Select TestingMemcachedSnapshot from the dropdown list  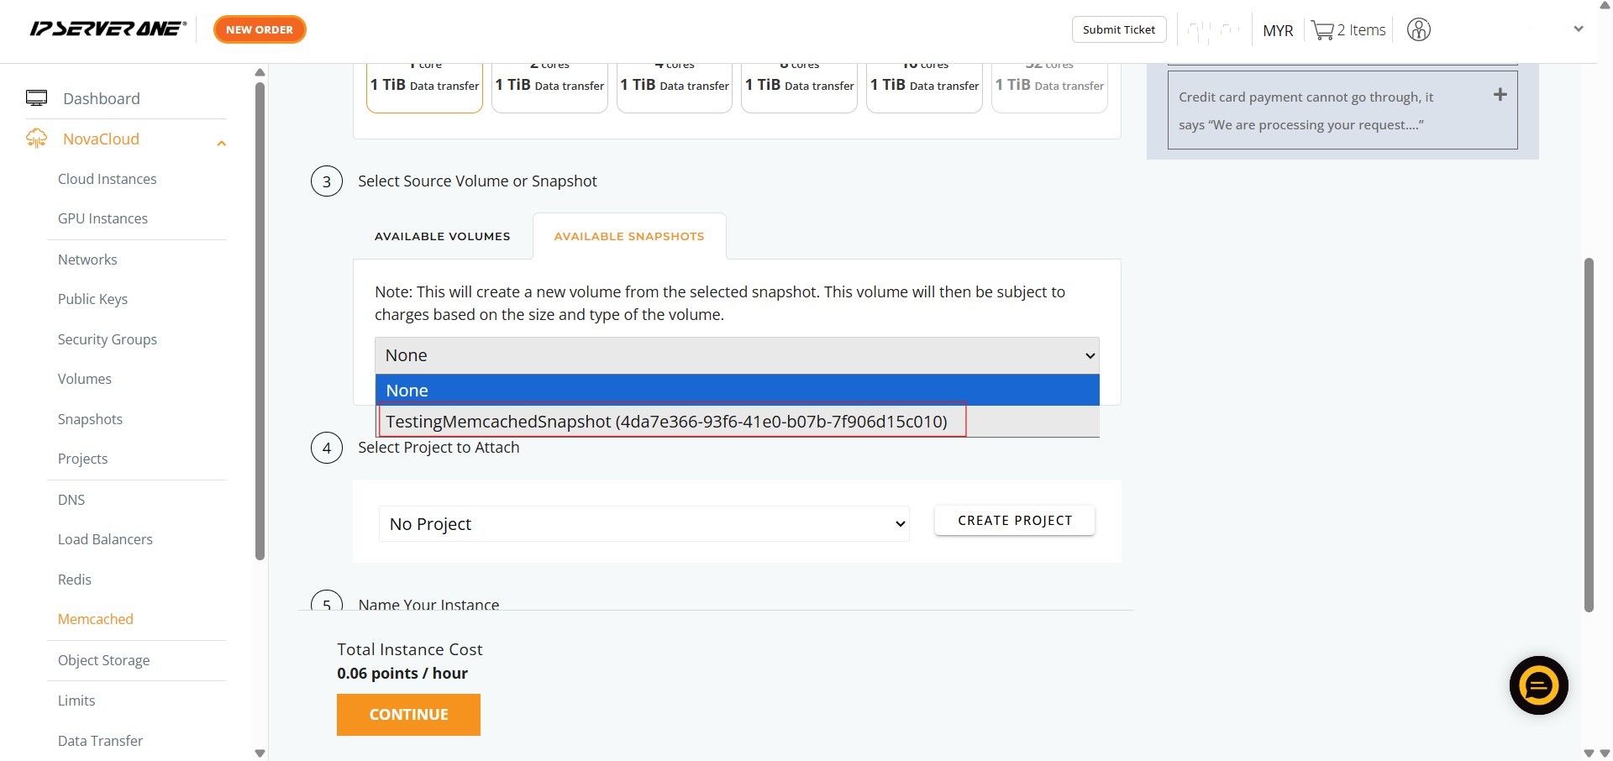[x=666, y=421]
